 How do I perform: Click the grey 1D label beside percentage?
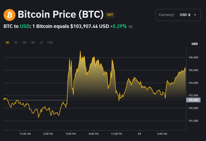(x=130, y=27)
